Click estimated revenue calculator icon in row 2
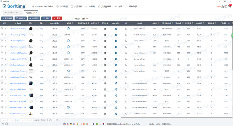Screen dimensions: 233x126 [105, 35]
